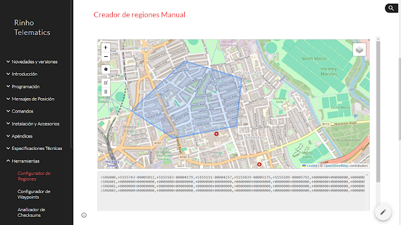The image size is (401, 225).
Task: Go to Configurador de Regiones
Action: point(34,176)
